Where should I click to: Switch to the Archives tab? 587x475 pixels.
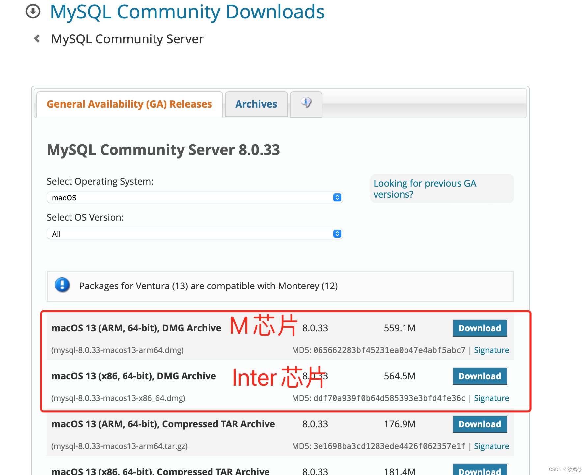pos(256,104)
